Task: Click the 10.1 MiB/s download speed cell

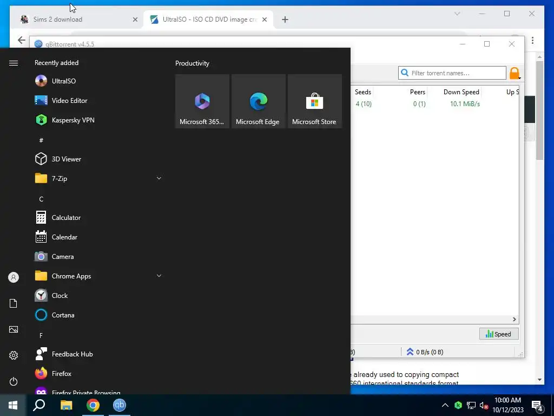Action: point(465,103)
